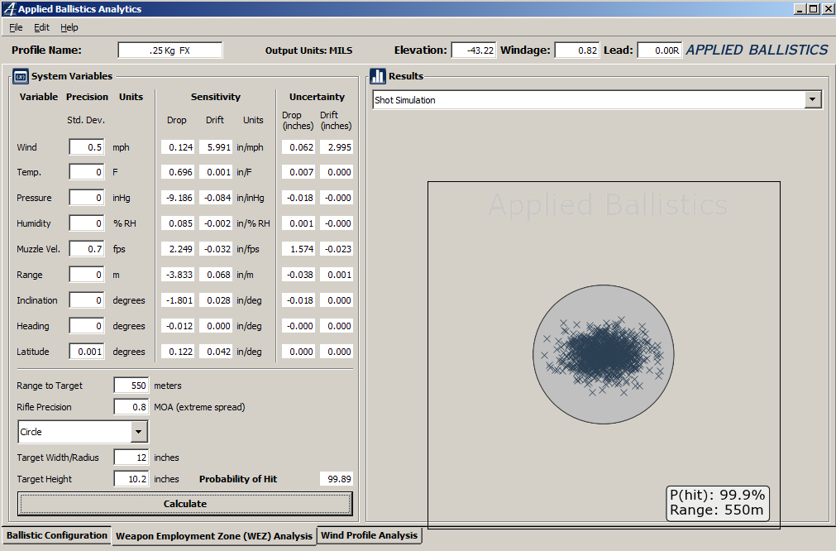Open the Help menu
836x551 pixels.
click(x=69, y=27)
